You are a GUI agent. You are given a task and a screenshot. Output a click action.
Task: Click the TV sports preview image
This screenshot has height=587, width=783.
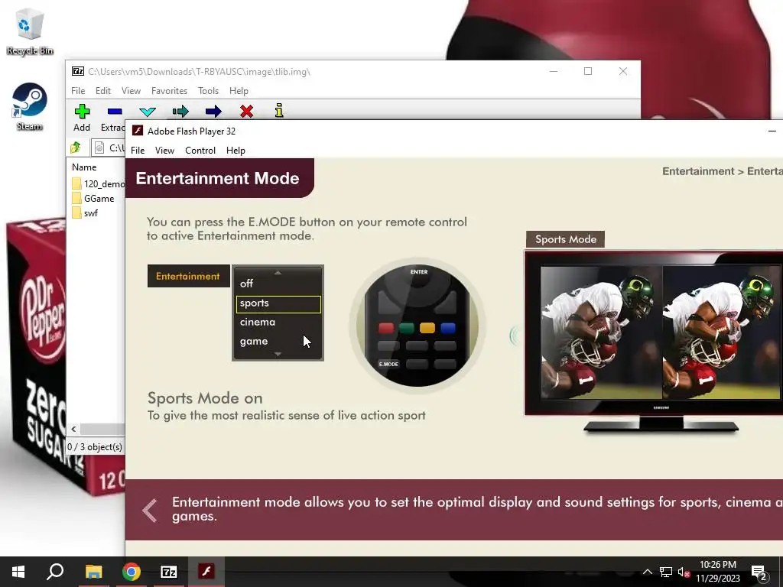tap(660, 332)
